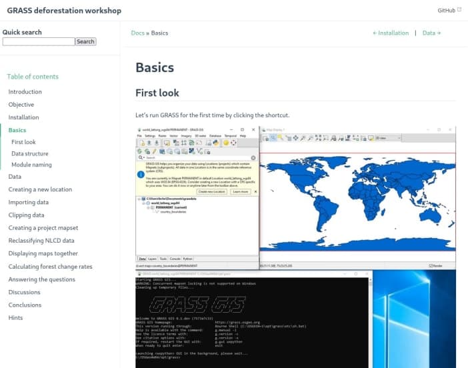
Task: Open Raster menu in GRASS window screenshot
Action: pyautogui.click(x=163, y=136)
